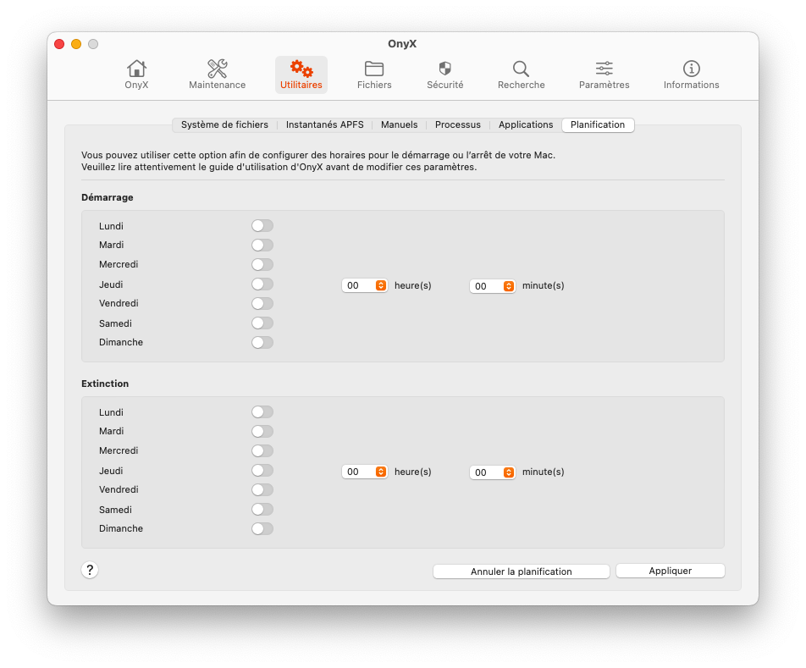Open the Recherche magnifier icon
Viewport: 806px width, 668px height.
[521, 75]
